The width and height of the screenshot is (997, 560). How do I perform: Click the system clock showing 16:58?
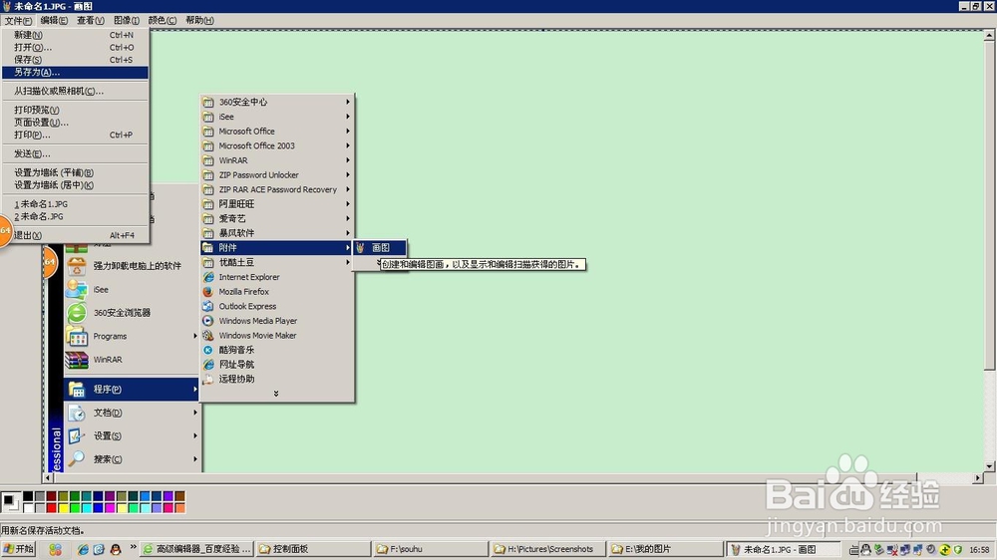click(x=979, y=550)
